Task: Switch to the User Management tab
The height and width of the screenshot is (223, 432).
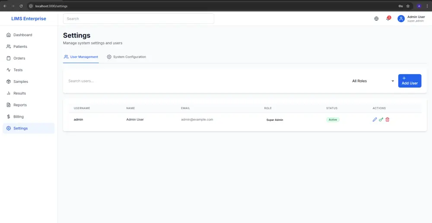Action: pos(81,57)
